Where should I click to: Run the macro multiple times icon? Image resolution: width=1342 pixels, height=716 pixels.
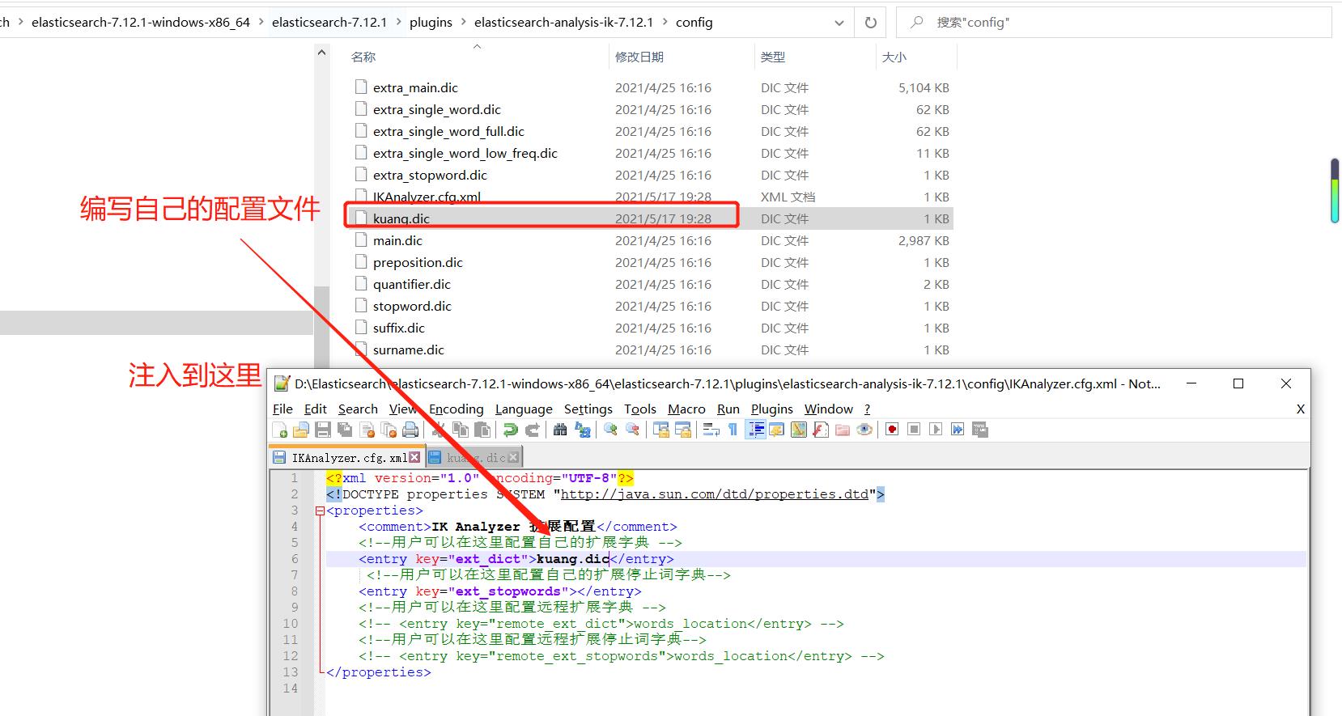click(x=958, y=430)
